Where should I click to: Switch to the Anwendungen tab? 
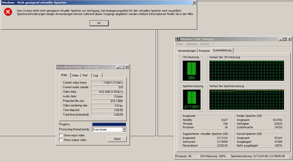point(187,51)
